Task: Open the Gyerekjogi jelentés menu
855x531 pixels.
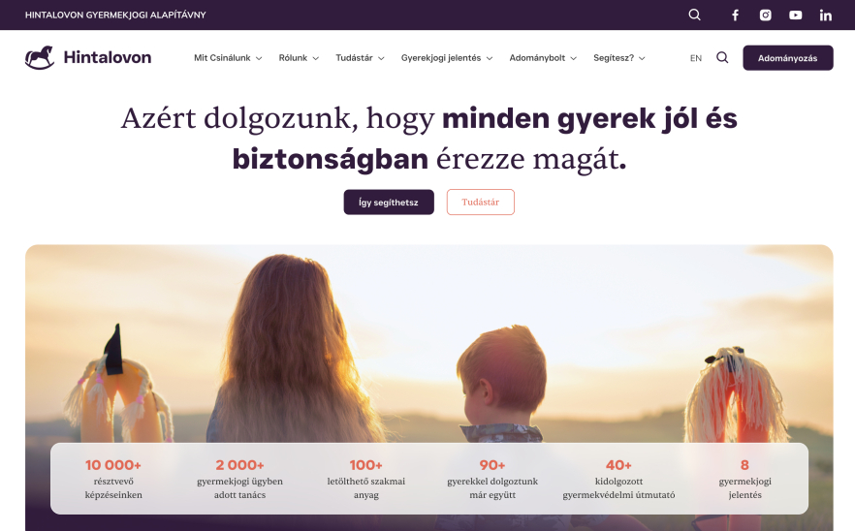Action: (x=447, y=58)
